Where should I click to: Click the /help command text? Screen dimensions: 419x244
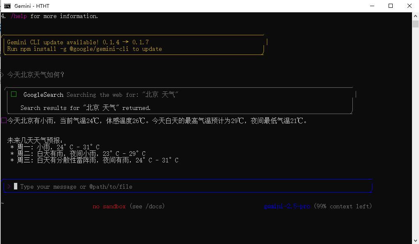point(19,16)
